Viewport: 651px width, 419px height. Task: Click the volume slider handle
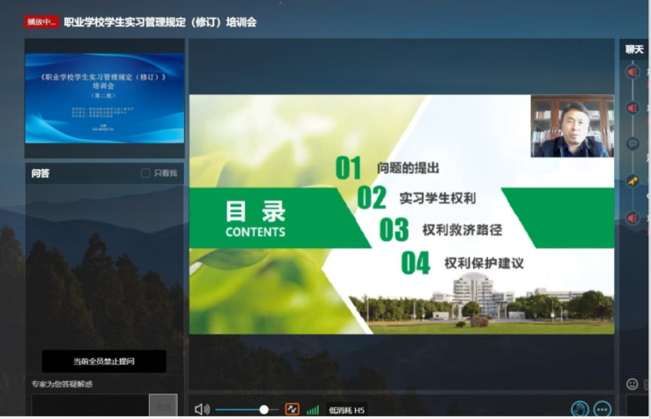pyautogui.click(x=263, y=409)
